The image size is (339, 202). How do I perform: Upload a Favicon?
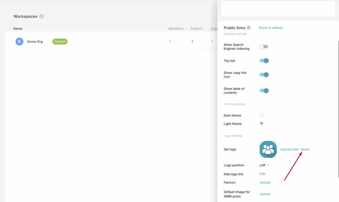265,183
